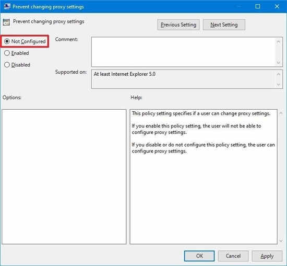Click the Comment box scroll up arrow
287x266 pixels.
pos(278,42)
